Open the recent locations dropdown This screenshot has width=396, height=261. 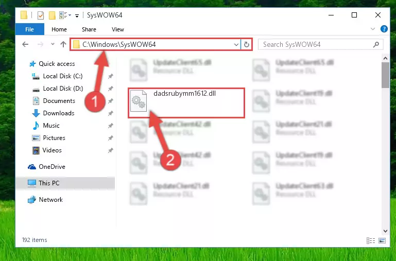[x=53, y=44]
